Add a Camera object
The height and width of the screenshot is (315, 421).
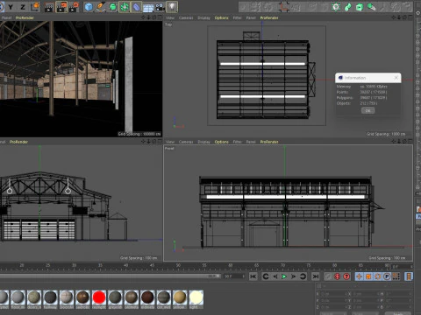pos(160,7)
